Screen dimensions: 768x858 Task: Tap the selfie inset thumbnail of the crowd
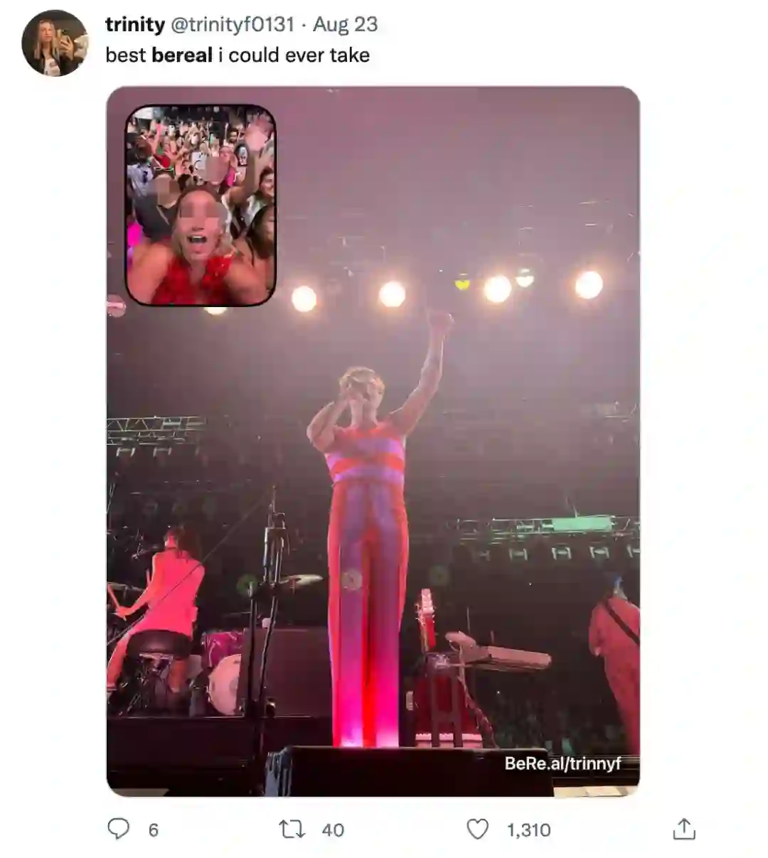pyautogui.click(x=201, y=205)
